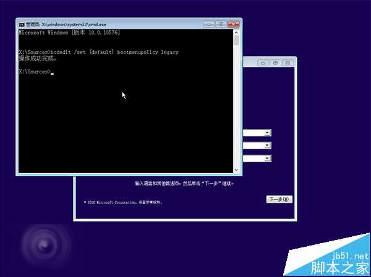Click the 输入语言和其他首选项 instruction text

[x=184, y=183]
